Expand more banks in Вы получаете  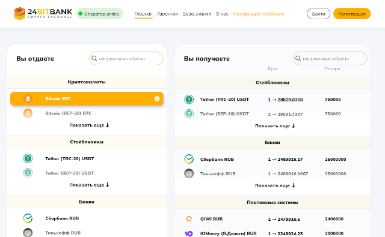275,185
